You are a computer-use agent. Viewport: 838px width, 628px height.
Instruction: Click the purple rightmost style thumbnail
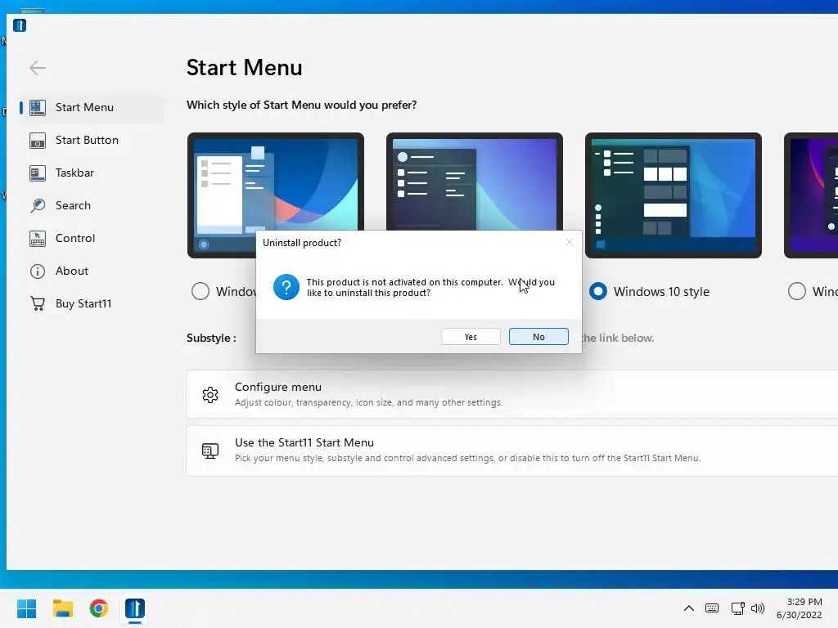[811, 195]
